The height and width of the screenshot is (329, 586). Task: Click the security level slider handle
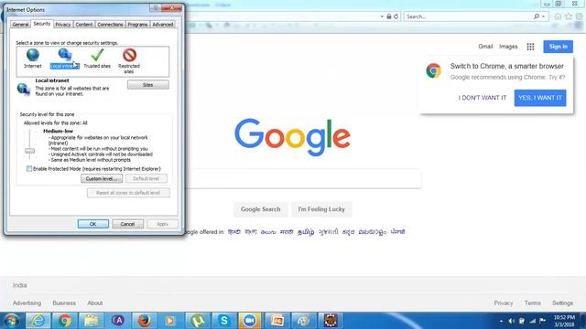tap(30, 151)
